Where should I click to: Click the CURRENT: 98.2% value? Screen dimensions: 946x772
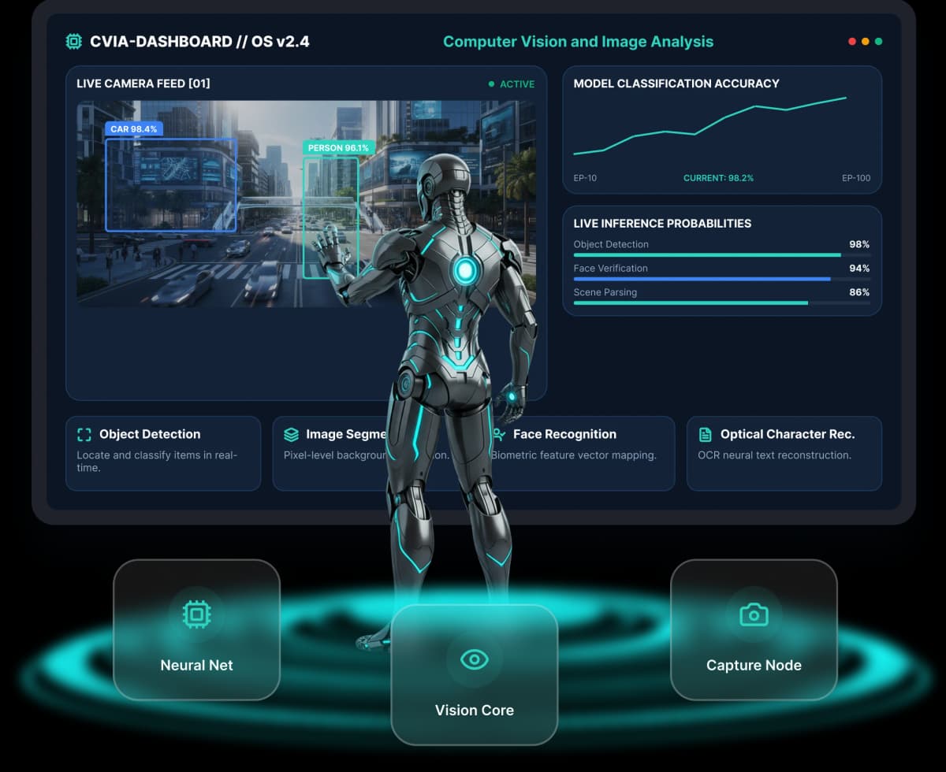coord(718,178)
